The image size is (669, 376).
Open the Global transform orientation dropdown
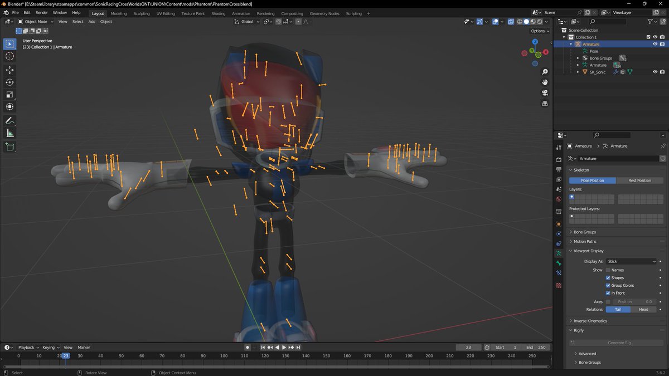(247, 22)
